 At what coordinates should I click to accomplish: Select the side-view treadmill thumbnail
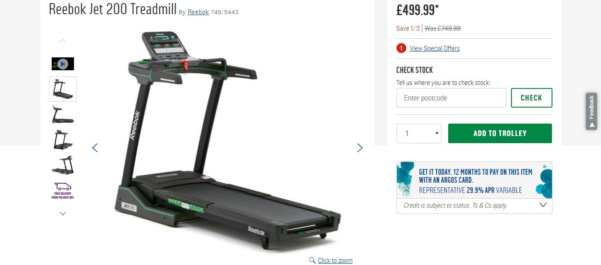[x=63, y=115]
